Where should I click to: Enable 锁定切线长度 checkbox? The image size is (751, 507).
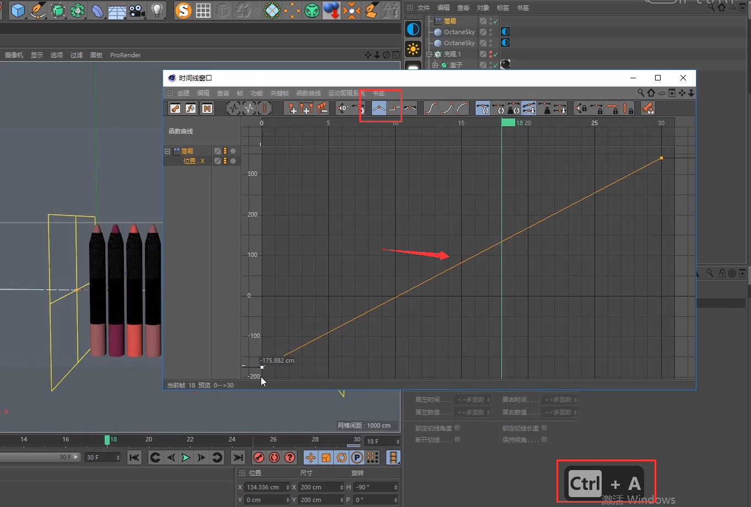[x=544, y=428]
